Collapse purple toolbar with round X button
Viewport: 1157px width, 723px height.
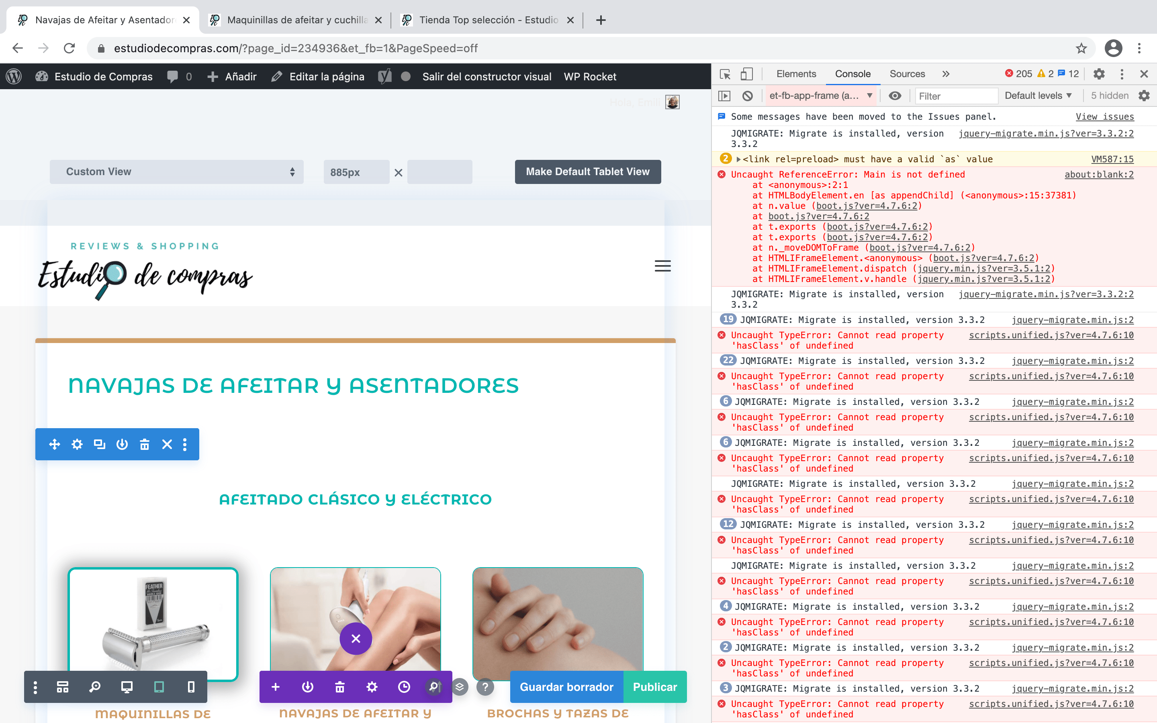356,638
